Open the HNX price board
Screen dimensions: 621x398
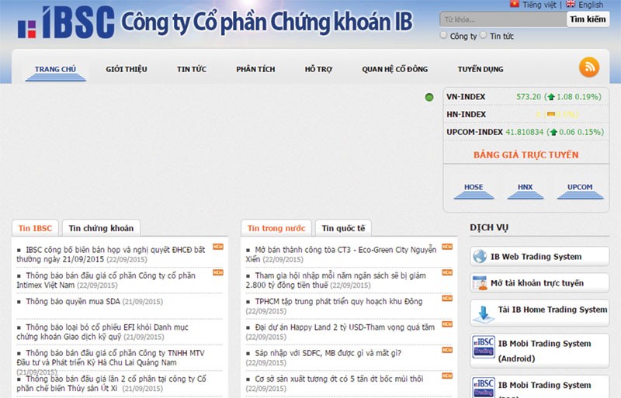526,190
